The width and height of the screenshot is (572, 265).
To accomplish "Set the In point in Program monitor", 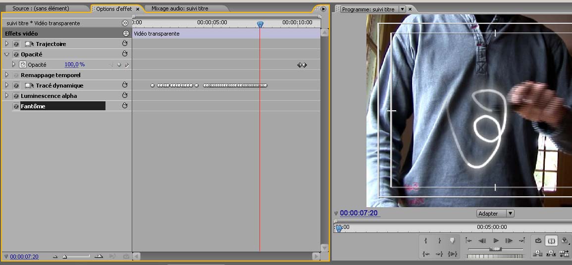I will tap(426, 241).
